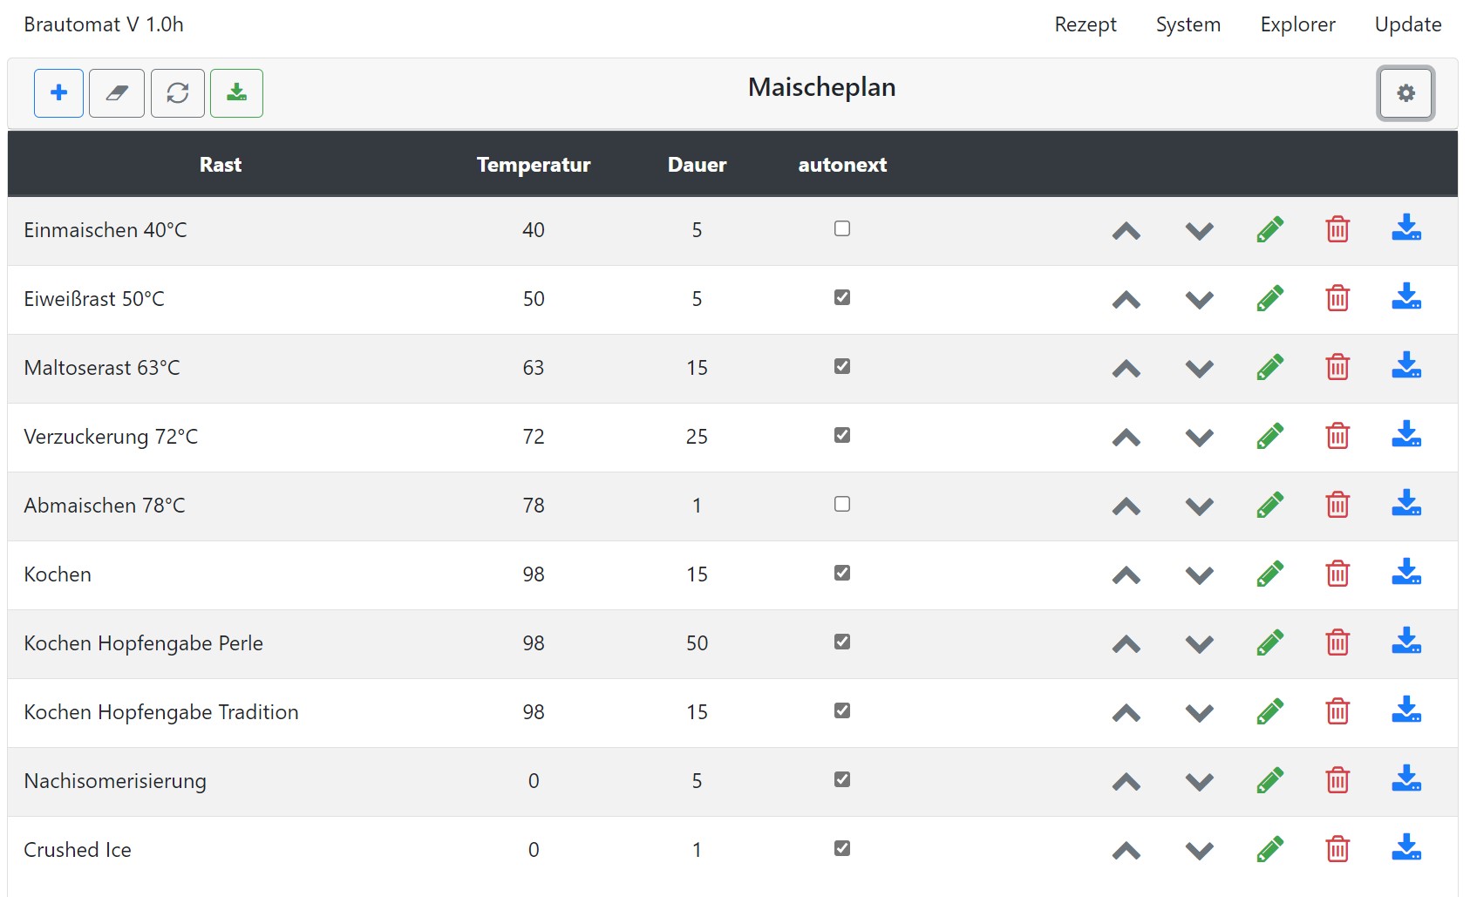This screenshot has width=1470, height=897.
Task: Toggle autonext checkbox for Abmaischen 78°C
Action: coord(842,504)
